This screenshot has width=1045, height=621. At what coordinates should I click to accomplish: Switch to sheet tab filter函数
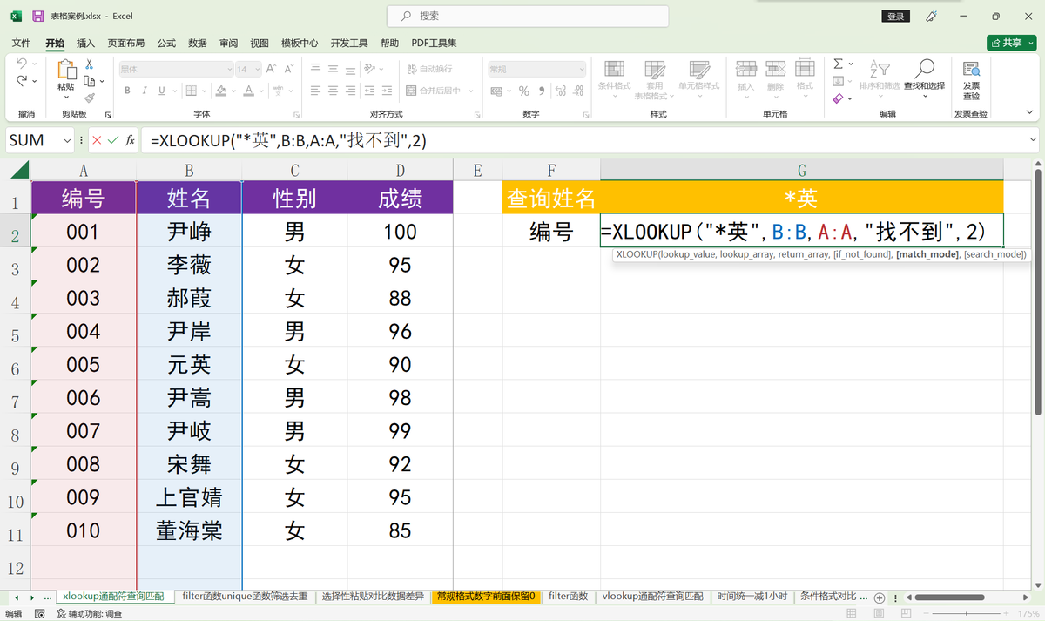569,597
